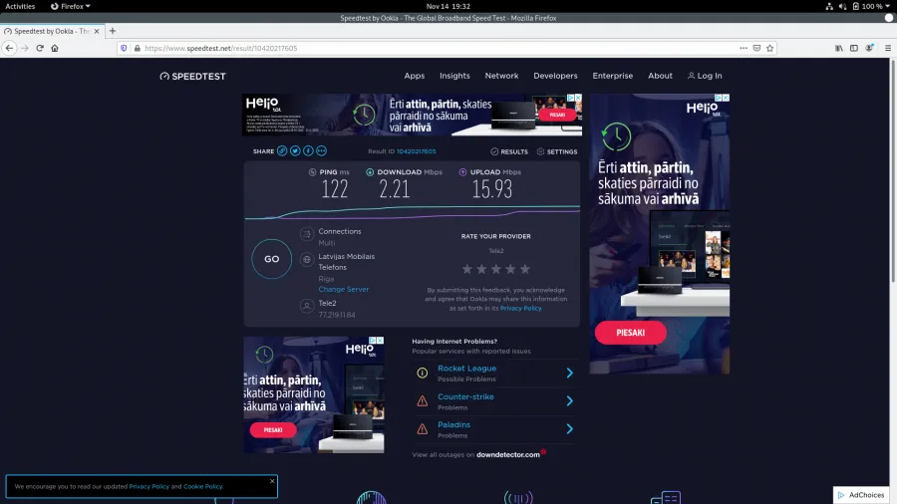This screenshot has height=504, width=897.
Task: Share the result on Twitter
Action: 295,150
